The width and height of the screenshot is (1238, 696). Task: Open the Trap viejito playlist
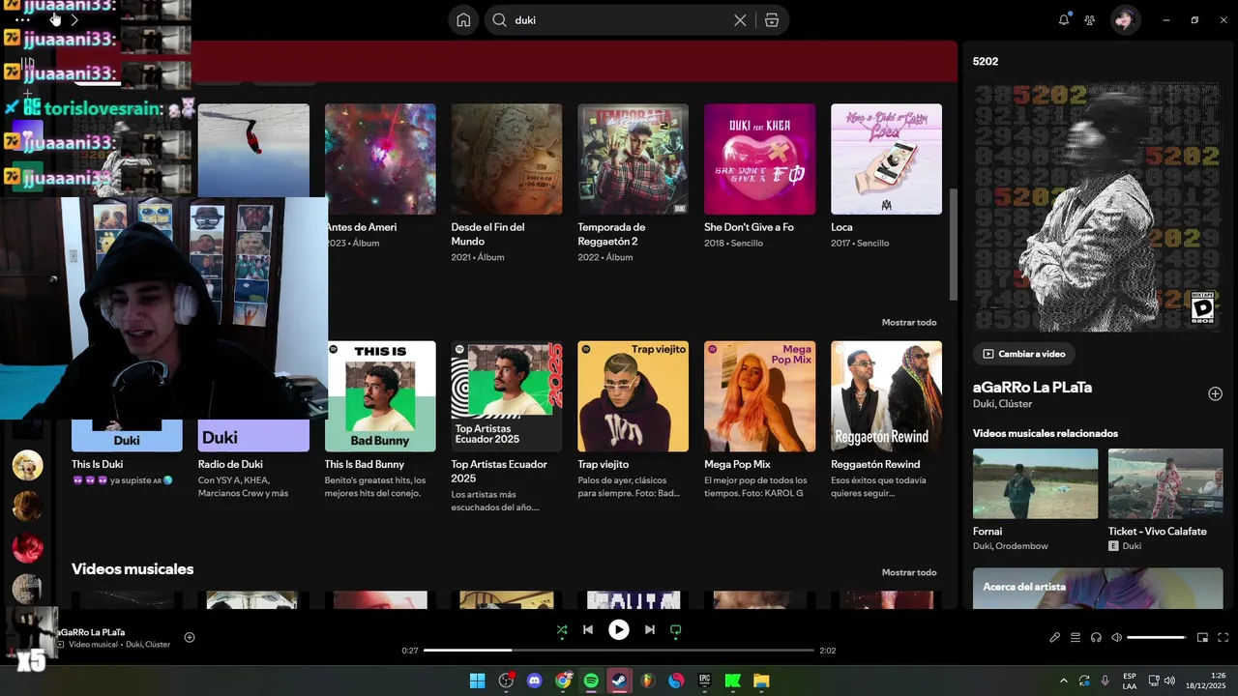[x=634, y=420]
